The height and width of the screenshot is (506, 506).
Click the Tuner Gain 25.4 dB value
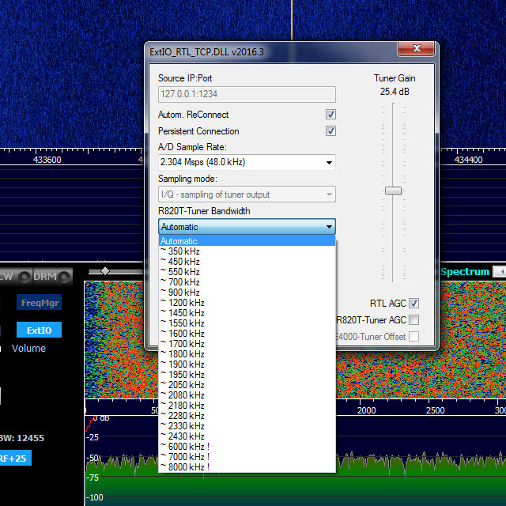[395, 92]
